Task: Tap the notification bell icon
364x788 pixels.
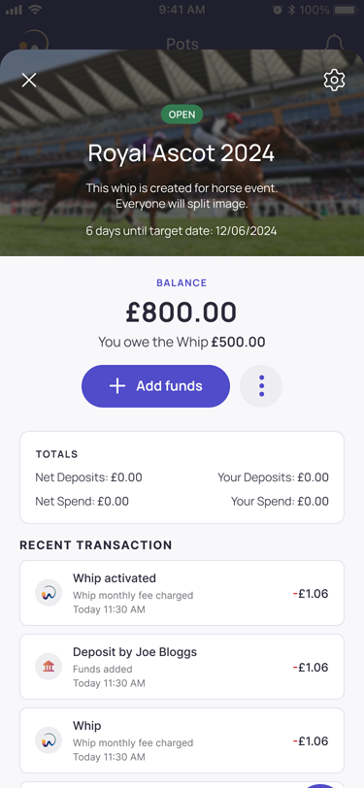Action: coord(334,44)
